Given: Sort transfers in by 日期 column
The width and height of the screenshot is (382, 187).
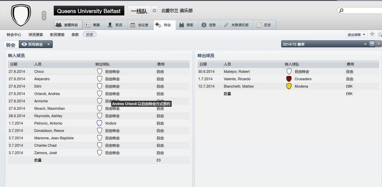Looking at the screenshot, I should click(21, 64).
